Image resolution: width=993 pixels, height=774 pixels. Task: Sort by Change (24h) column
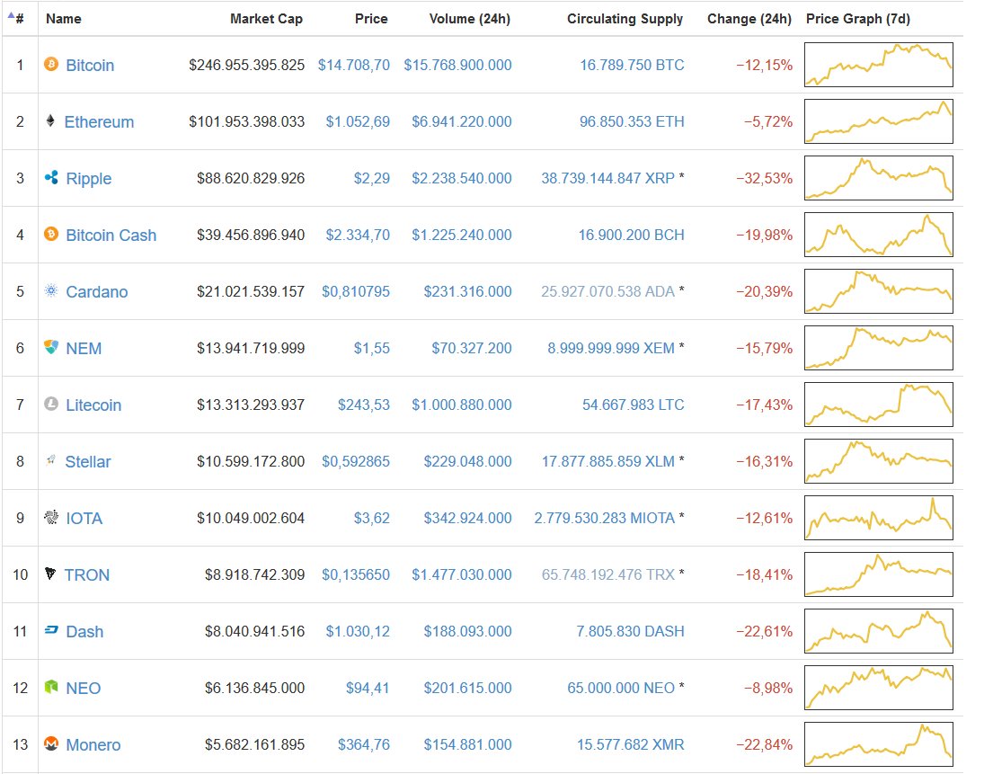[x=749, y=18]
